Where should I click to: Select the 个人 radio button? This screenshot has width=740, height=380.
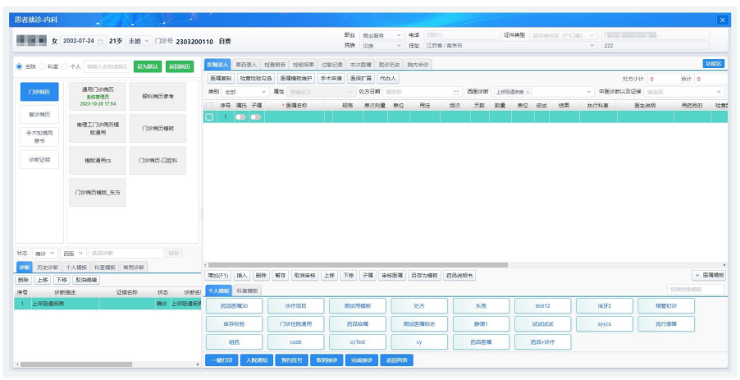coord(65,66)
